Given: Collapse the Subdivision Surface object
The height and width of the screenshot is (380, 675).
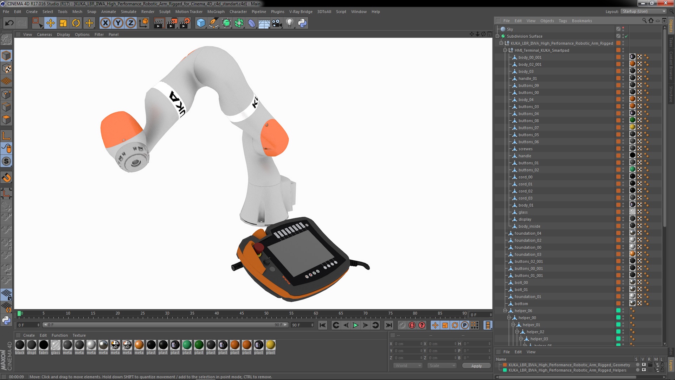Looking at the screenshot, I should pyautogui.click(x=497, y=36).
